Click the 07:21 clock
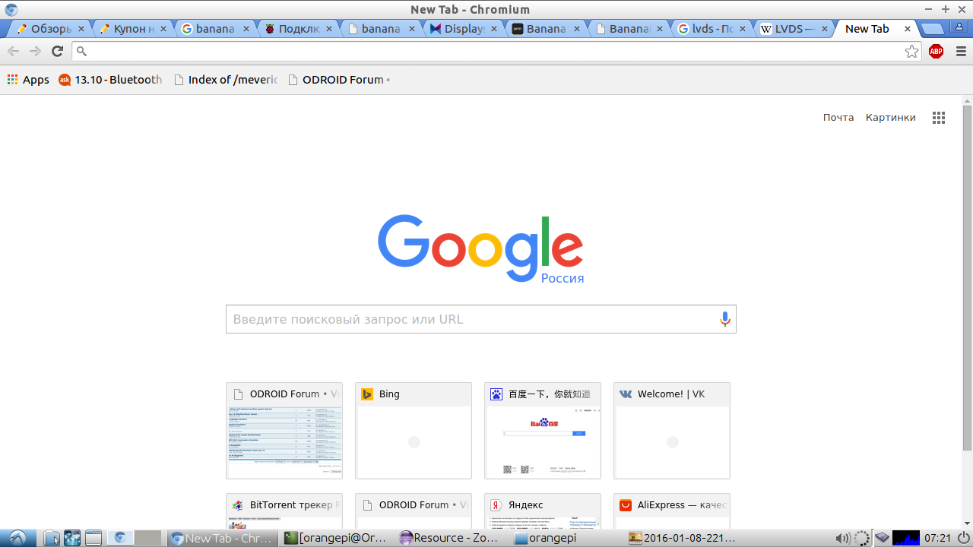This screenshot has height=547, width=973. click(x=937, y=538)
